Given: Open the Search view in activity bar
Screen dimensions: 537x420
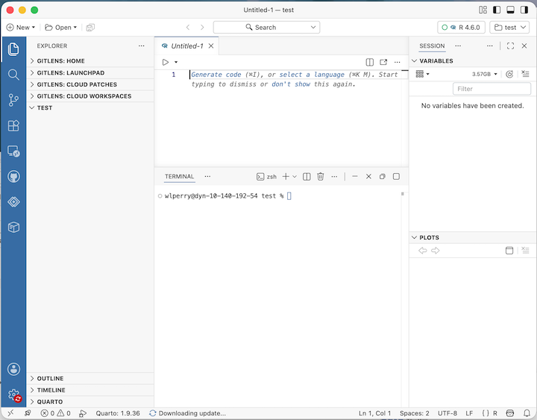Looking at the screenshot, I should click(13, 75).
